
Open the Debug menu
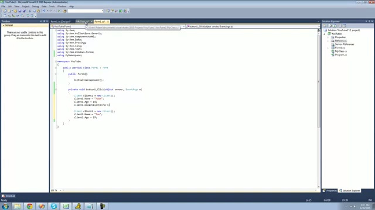coord(35,6)
